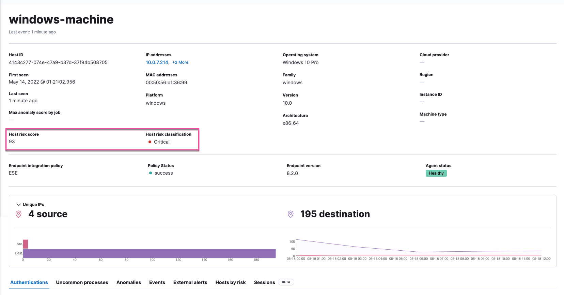Viewport: 564px width, 295px height.
Task: Open the Sessions tab
Action: pyautogui.click(x=264, y=282)
